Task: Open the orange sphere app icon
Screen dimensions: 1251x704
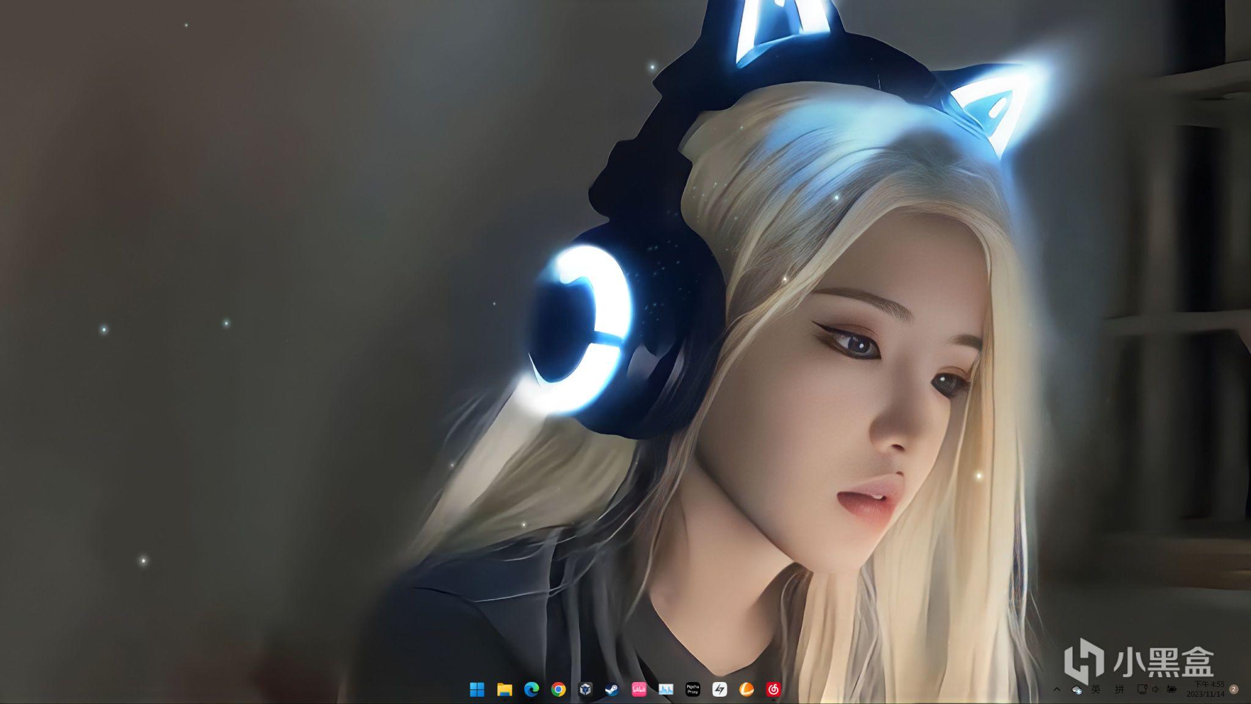Action: tap(746, 690)
